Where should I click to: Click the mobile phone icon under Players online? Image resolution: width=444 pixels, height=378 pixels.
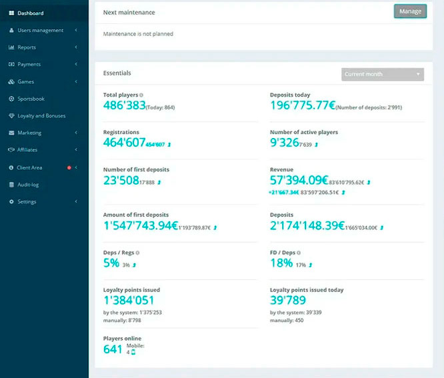pyautogui.click(x=133, y=352)
